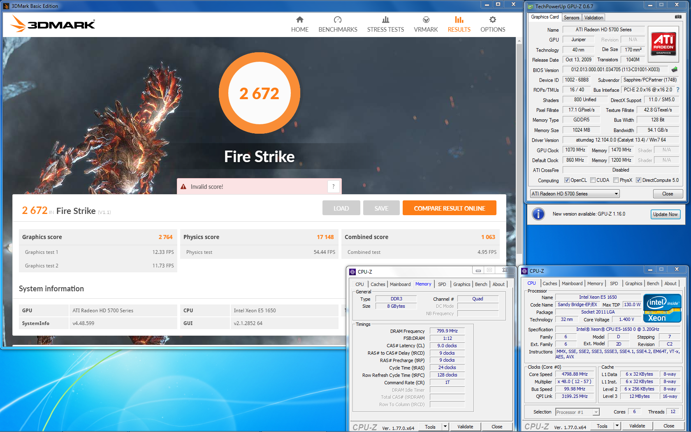Screen dimensions: 691x432
Task: Click the Load button in 3DMark
Action: [x=341, y=208]
